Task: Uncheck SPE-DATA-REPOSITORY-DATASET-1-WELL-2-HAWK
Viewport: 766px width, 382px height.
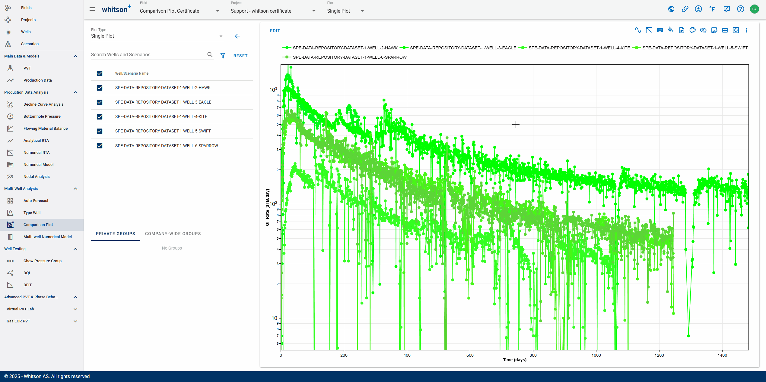Action: [x=99, y=88]
